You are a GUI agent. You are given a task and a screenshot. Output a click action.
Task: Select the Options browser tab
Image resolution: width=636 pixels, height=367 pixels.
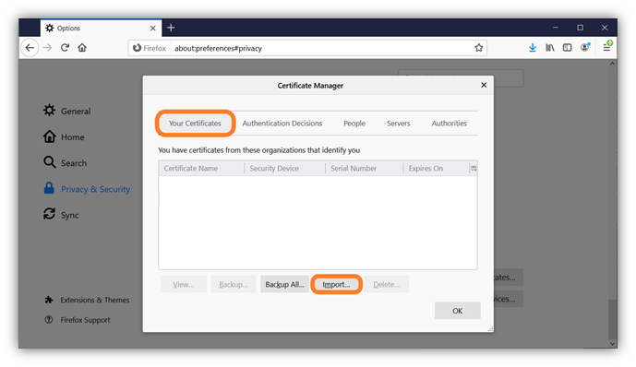point(100,28)
